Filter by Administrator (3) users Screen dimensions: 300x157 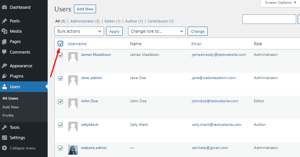(x=85, y=21)
